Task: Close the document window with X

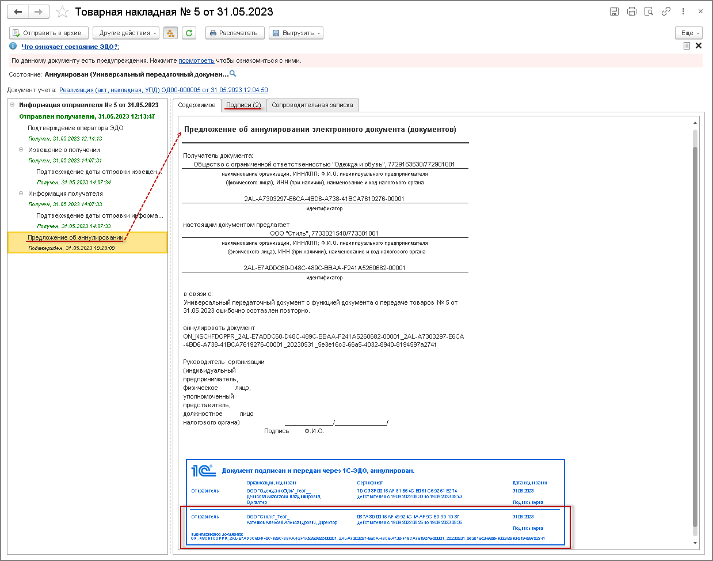Action: pyautogui.click(x=700, y=12)
